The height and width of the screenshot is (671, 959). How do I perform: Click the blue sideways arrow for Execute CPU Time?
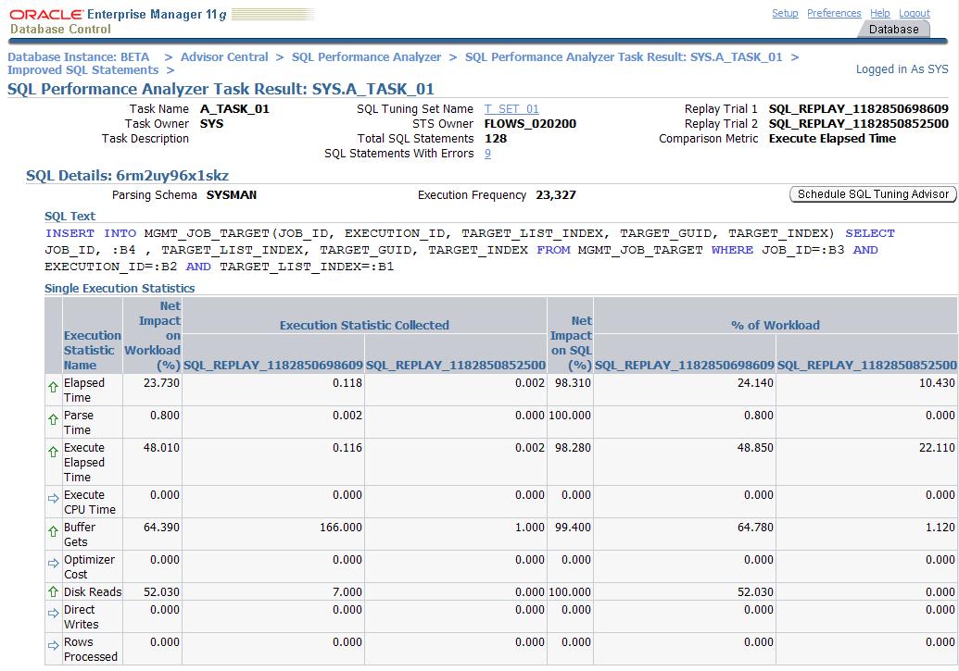pos(53,501)
